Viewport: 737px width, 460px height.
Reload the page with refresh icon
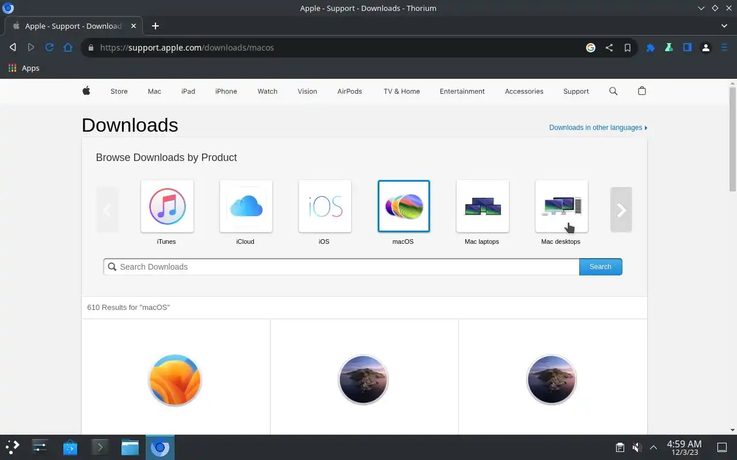pyautogui.click(x=50, y=48)
